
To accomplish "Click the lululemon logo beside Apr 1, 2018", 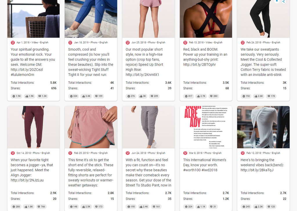I will [13, 43].
